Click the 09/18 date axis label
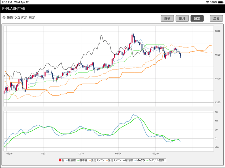 [x=10, y=153]
